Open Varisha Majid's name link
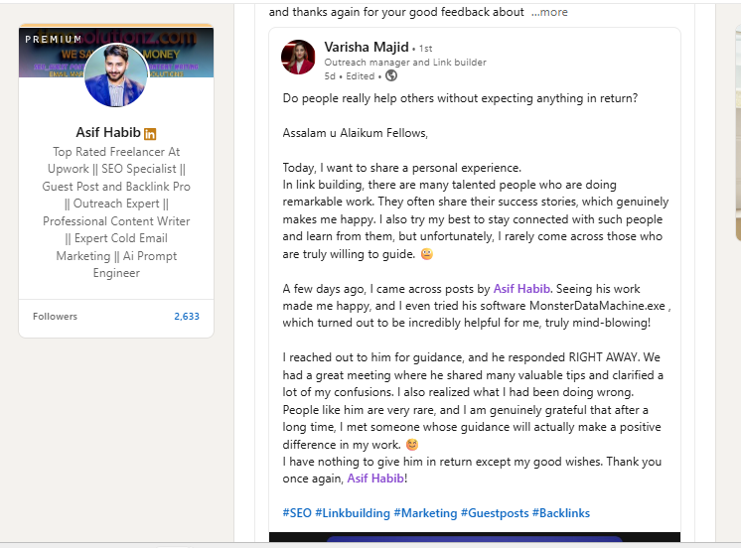Image resolution: width=741 pixels, height=548 pixels. [366, 47]
